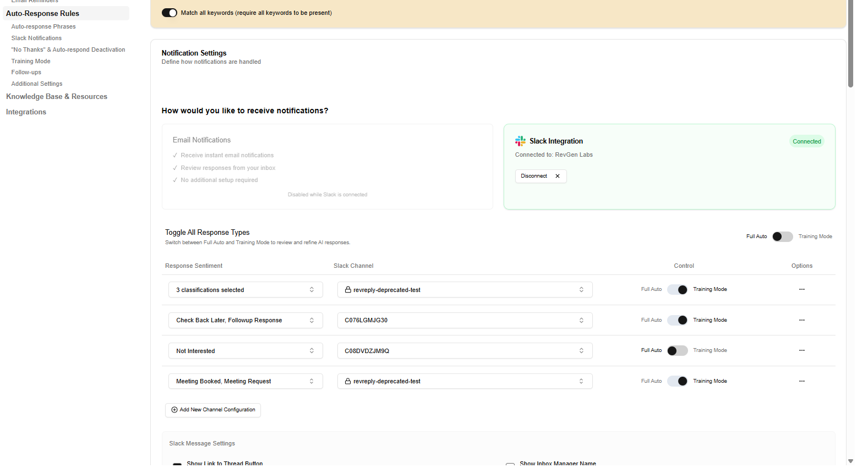Open Check Back Later, Followup Response dropdown
Image resolution: width=857 pixels, height=468 pixels.
point(245,320)
